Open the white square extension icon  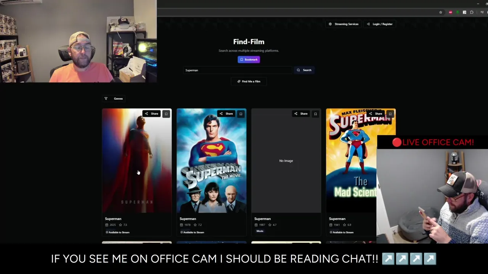464,13
